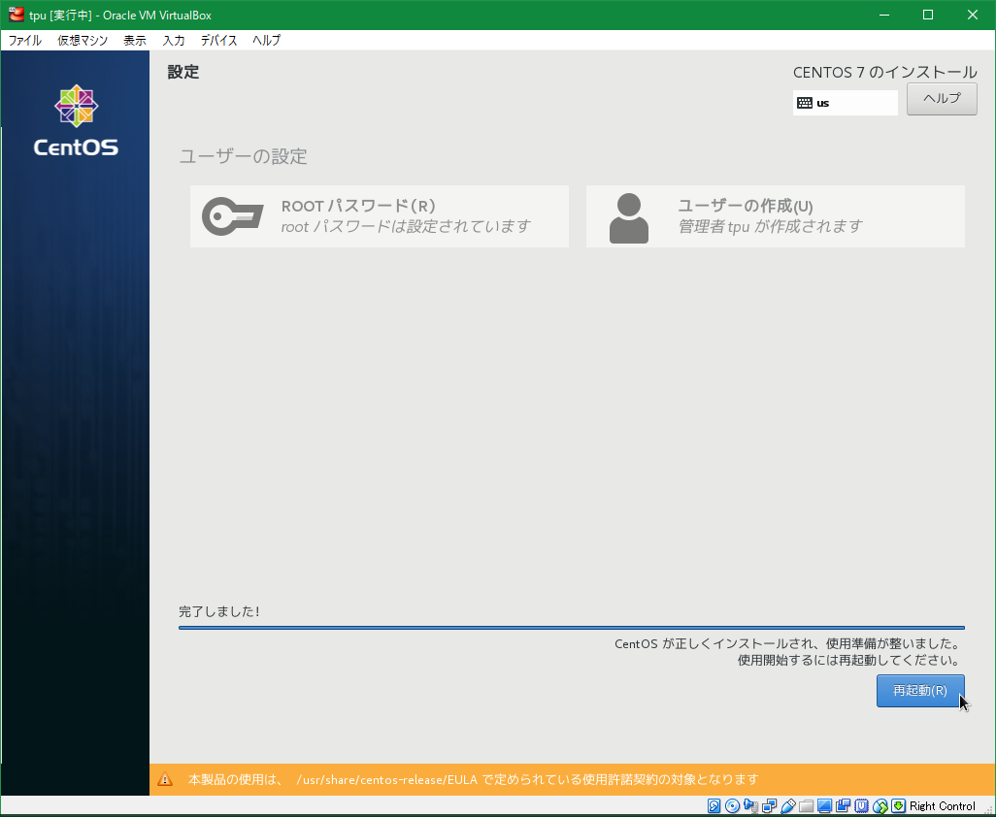This screenshot has height=817, width=996.
Task: Open the audio status icon
Action: click(x=750, y=806)
